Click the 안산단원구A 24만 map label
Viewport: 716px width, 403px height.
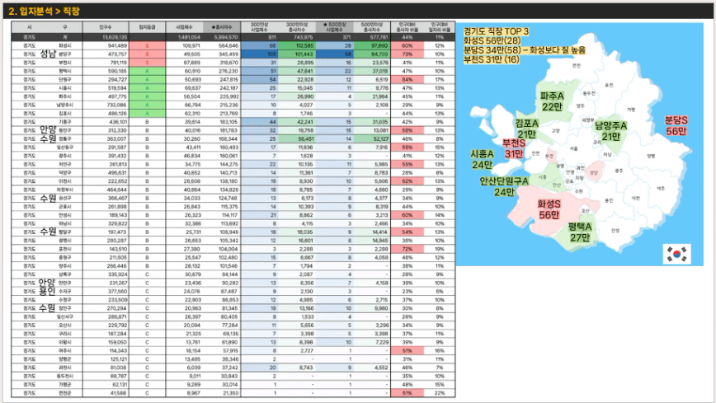[x=504, y=187]
